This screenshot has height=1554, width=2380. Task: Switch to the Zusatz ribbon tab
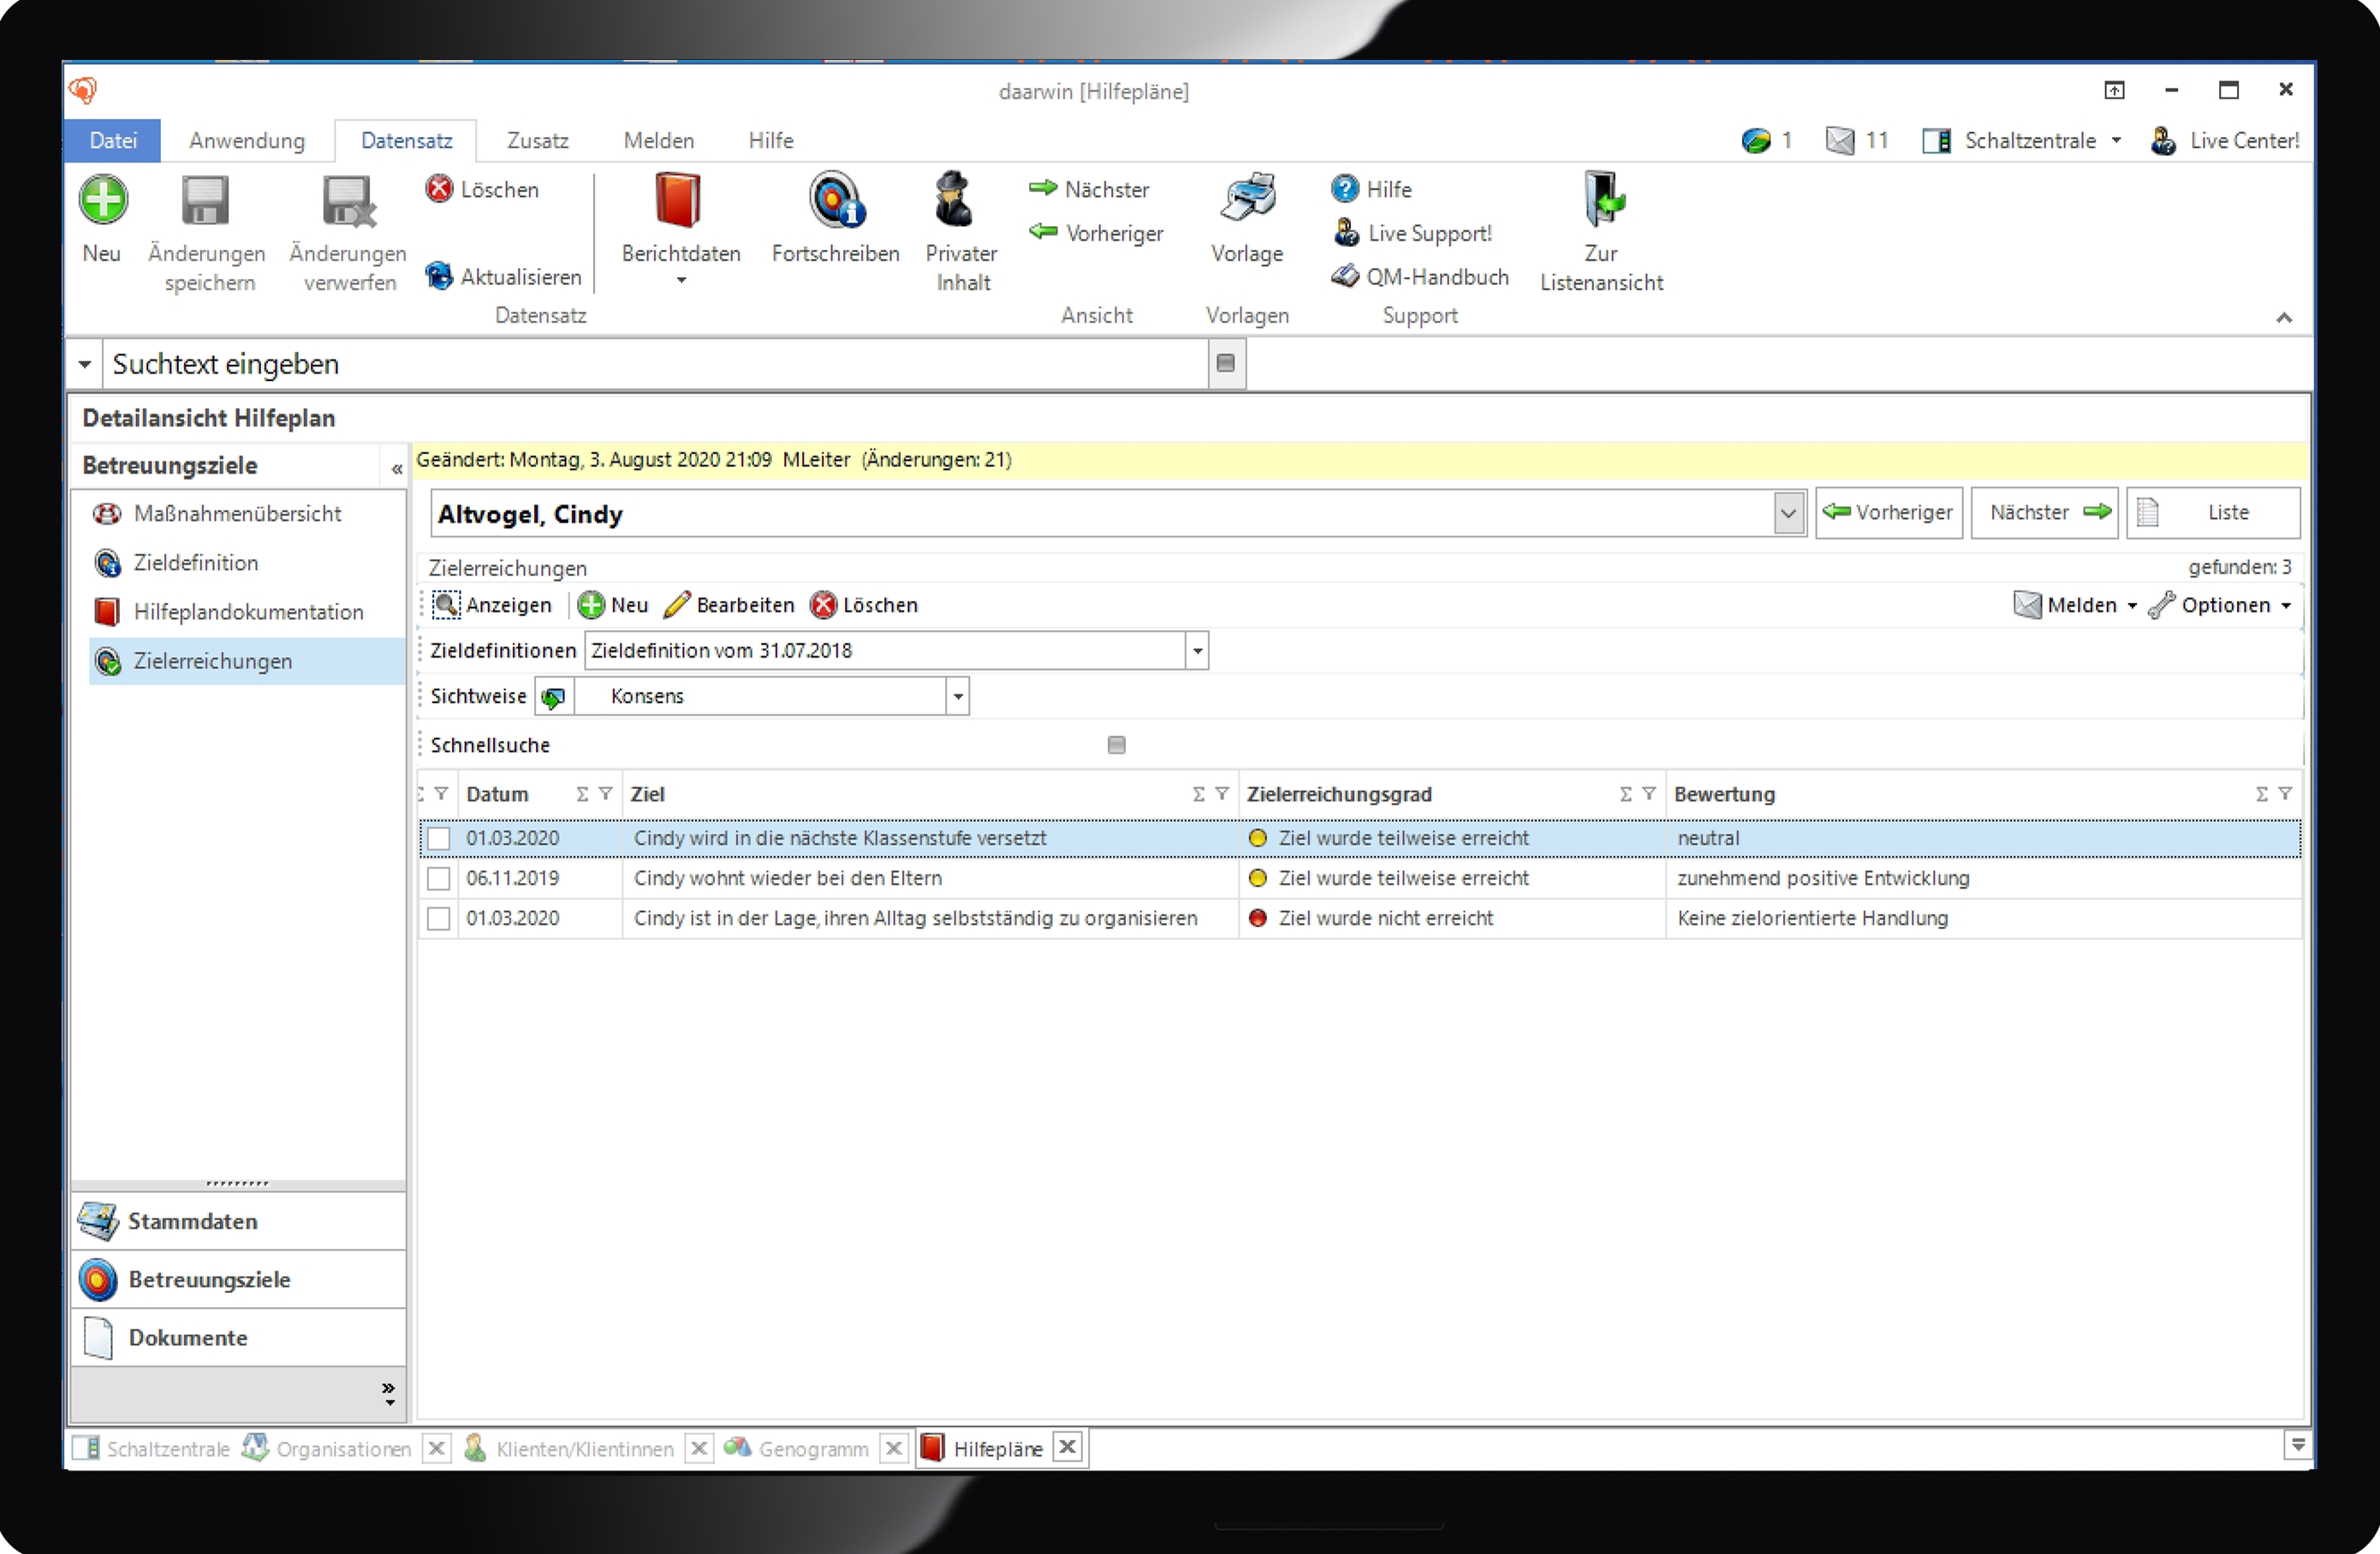[537, 141]
